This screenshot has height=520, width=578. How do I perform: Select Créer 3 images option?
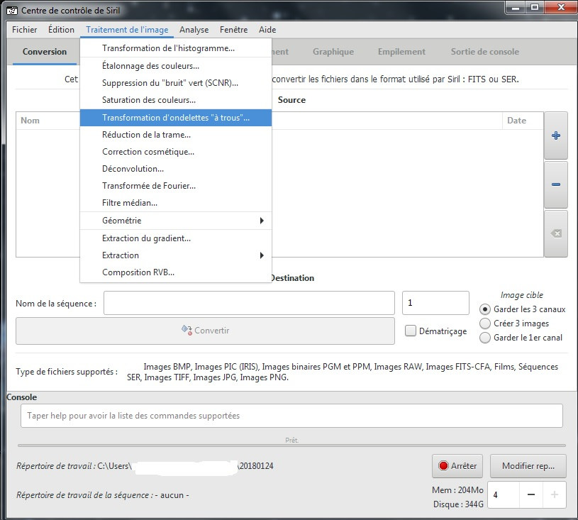point(484,323)
